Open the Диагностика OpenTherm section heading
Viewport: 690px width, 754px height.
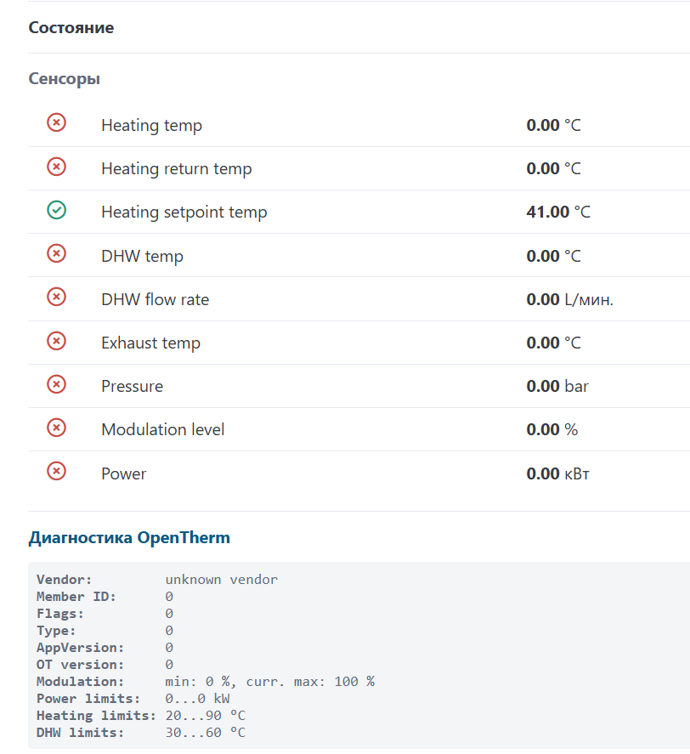coord(129,538)
